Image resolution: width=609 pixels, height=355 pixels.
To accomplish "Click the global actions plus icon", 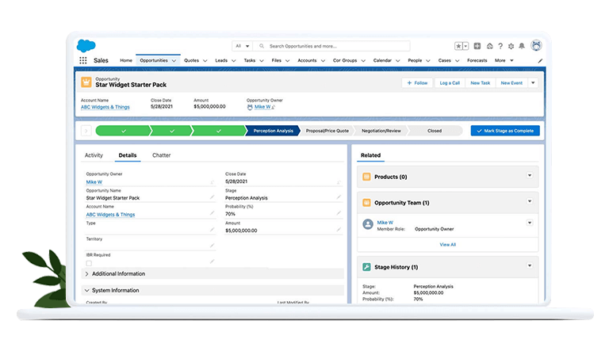I will (x=477, y=46).
